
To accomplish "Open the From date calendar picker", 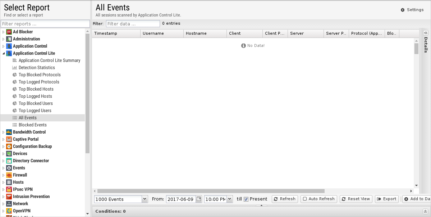I will point(198,199).
